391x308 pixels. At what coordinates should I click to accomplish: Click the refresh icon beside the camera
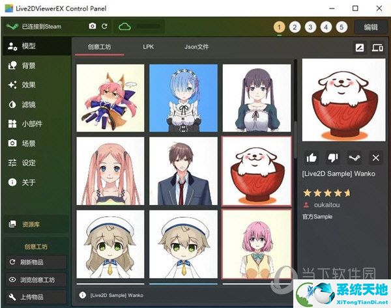click(104, 26)
